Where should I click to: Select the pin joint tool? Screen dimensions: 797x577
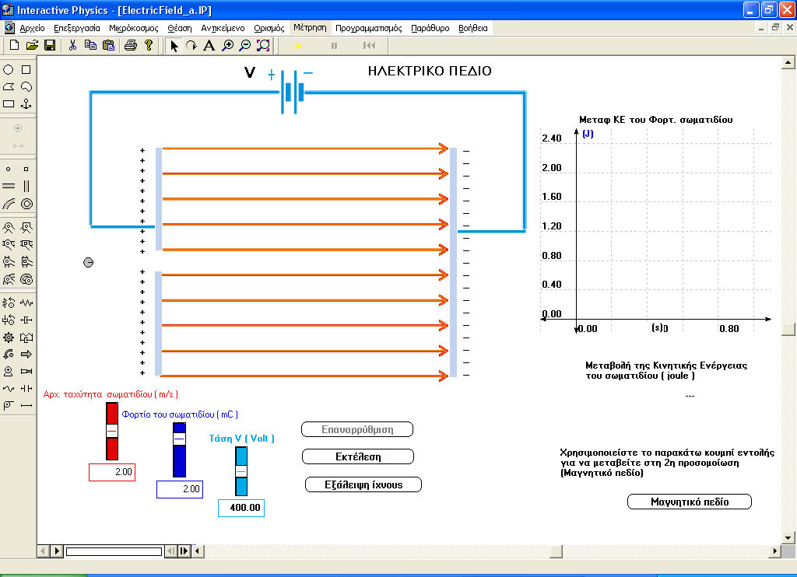[9, 228]
